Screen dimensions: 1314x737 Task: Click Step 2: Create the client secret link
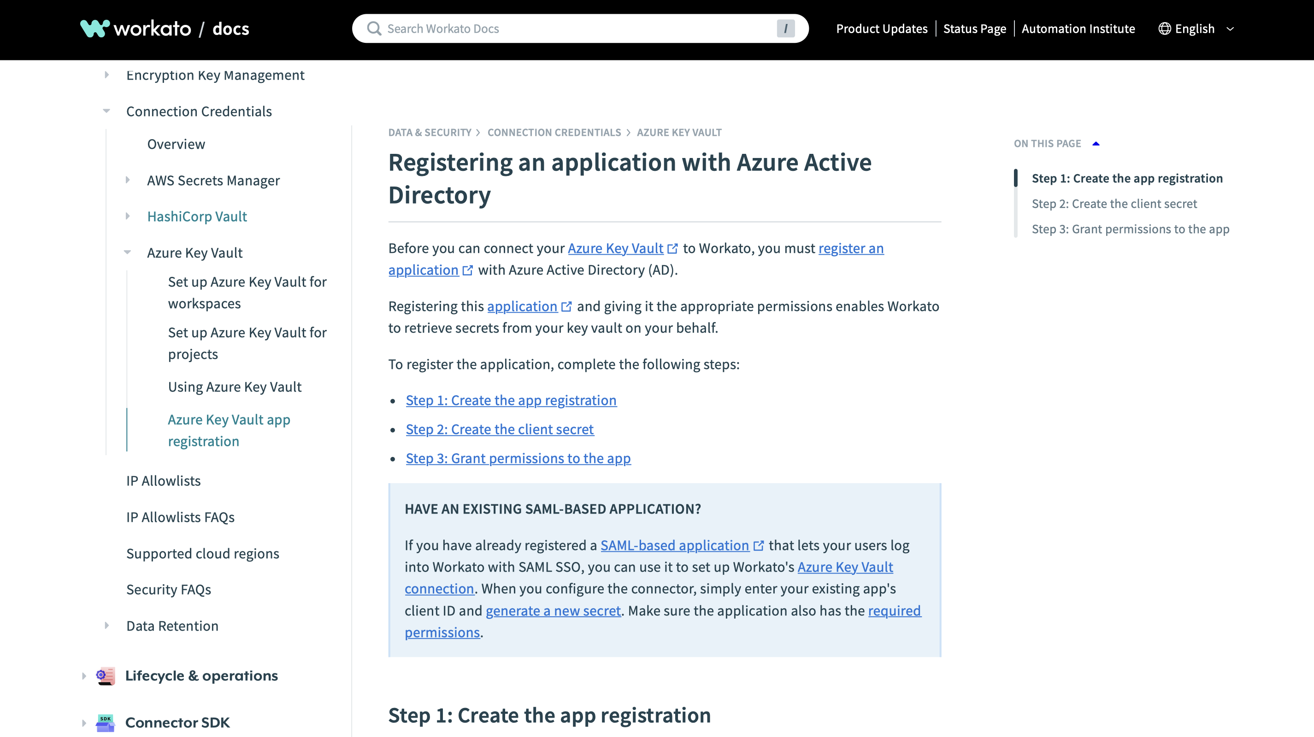500,429
